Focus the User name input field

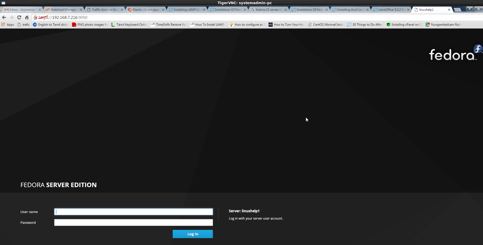pyautogui.click(x=134, y=212)
